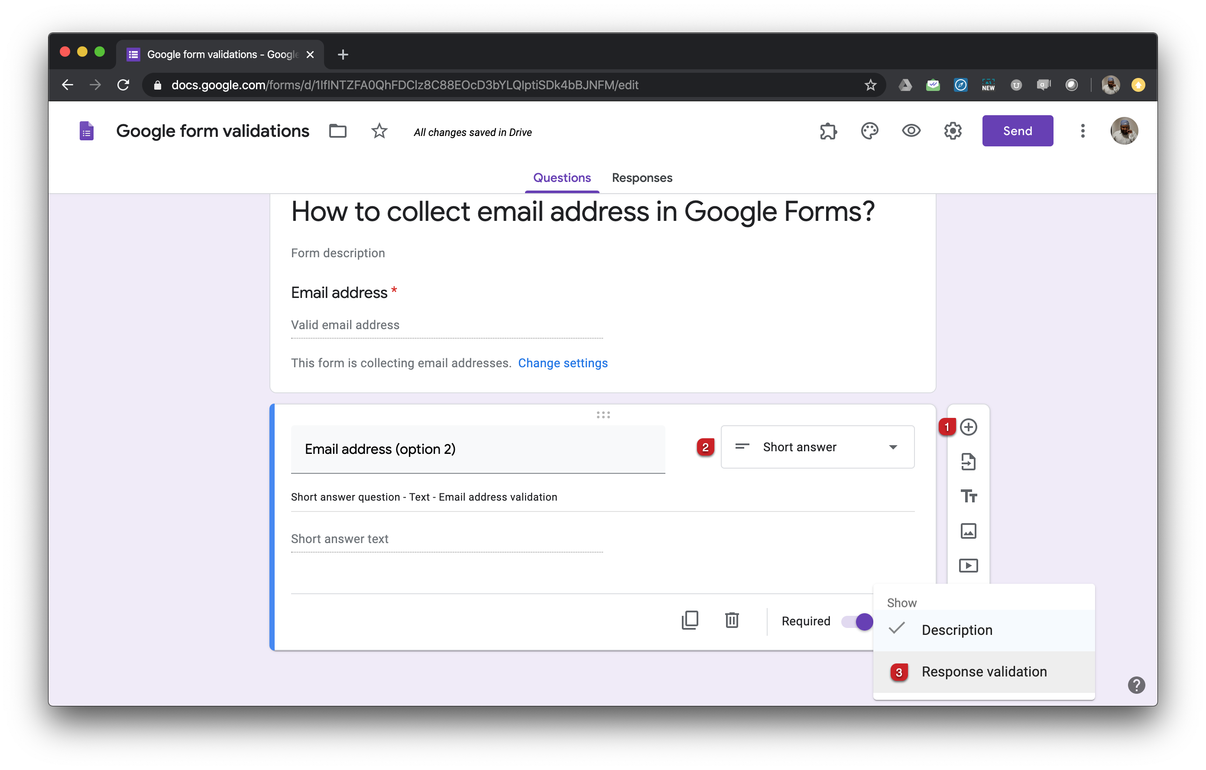
Task: Open the Google Drive extension icon
Action: [905, 84]
